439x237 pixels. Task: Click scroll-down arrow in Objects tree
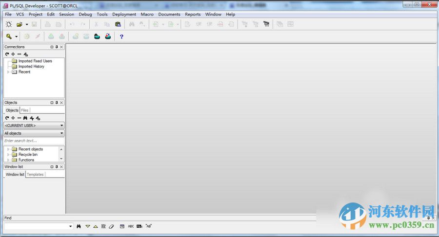click(61, 159)
